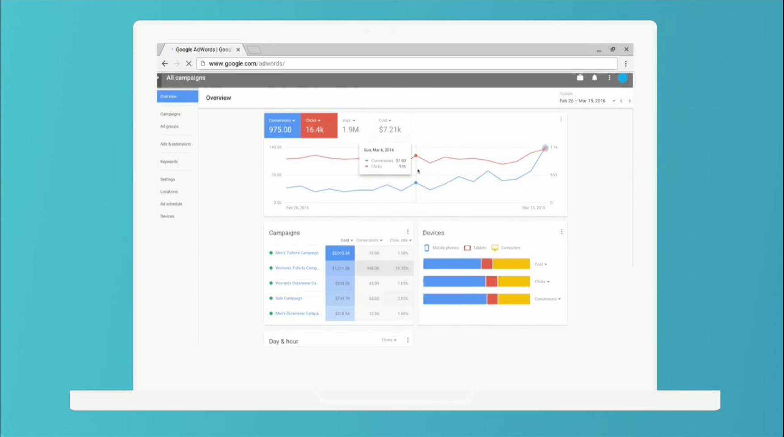Viewport: 784px width, 437px height.
Task: Open Keywords in the left sidebar
Action: [169, 162]
